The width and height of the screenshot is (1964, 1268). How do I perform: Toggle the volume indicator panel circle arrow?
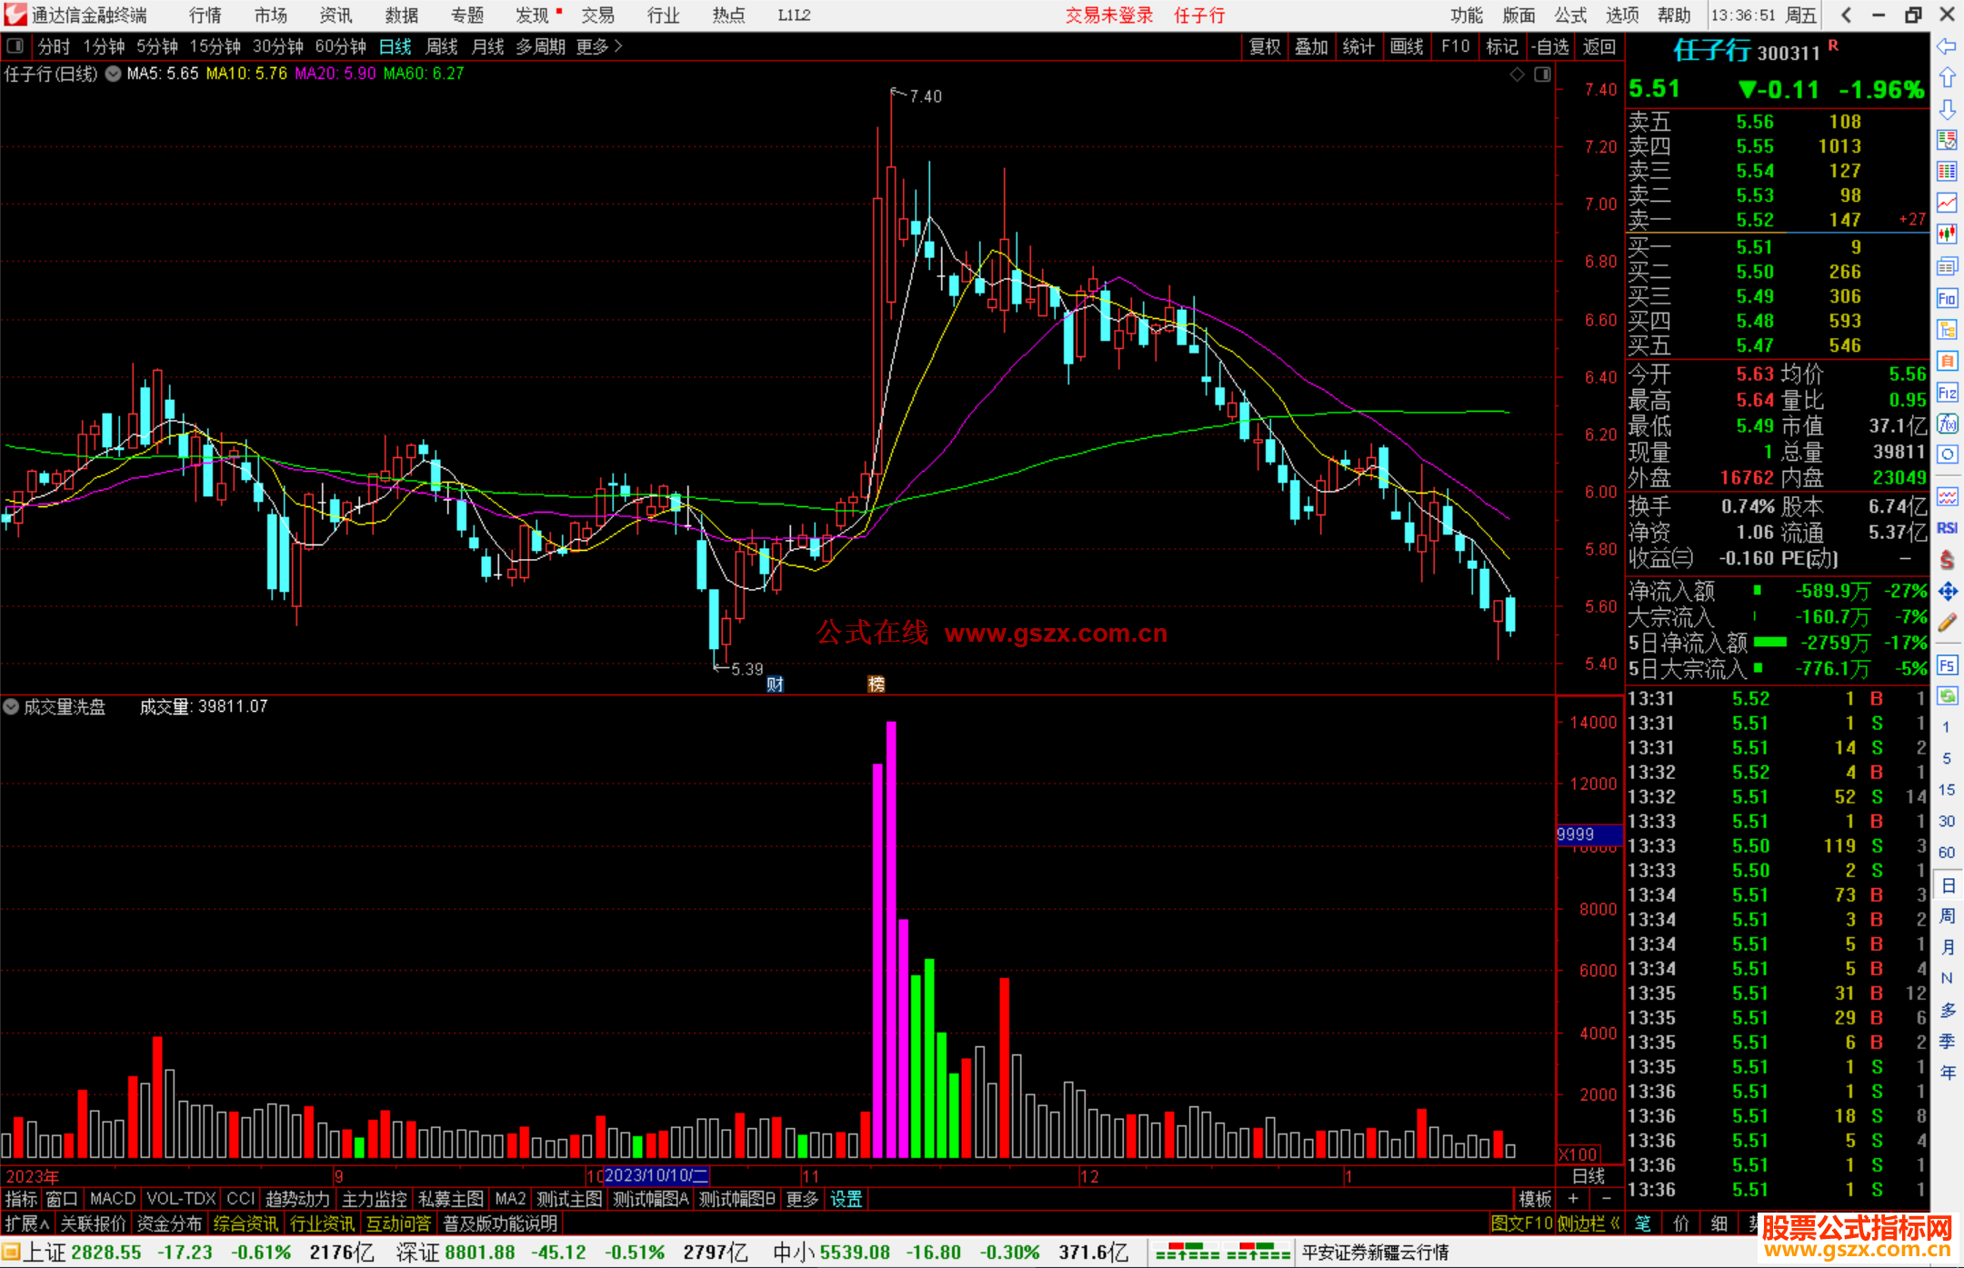point(11,706)
